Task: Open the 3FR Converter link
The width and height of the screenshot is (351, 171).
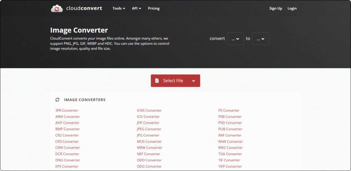Action: (67, 110)
